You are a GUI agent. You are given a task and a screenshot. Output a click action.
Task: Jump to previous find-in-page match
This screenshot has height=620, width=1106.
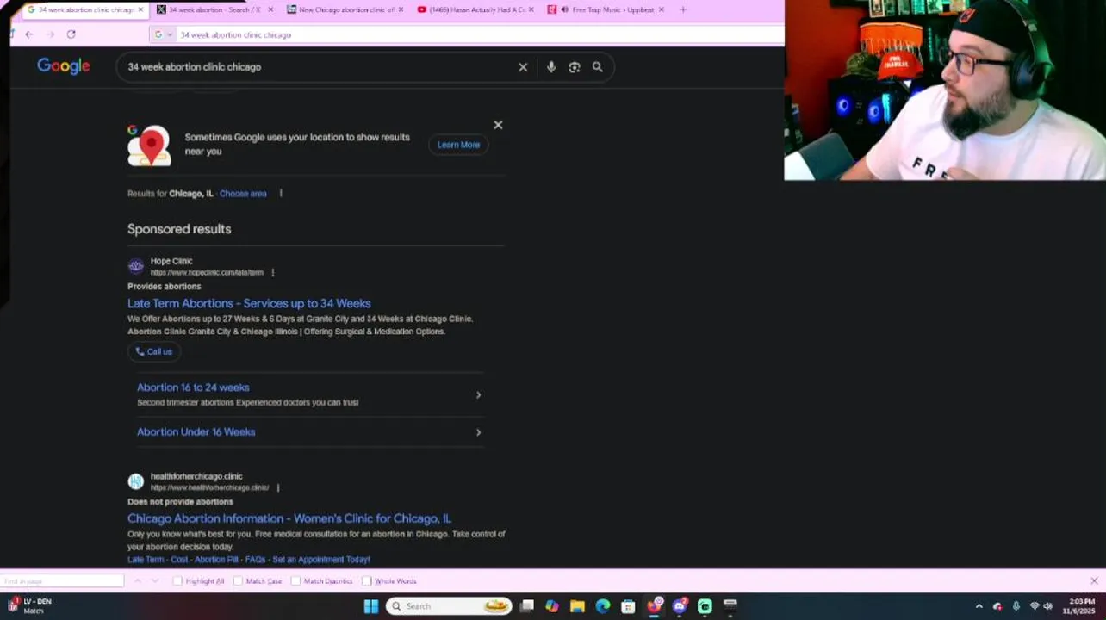[137, 581]
